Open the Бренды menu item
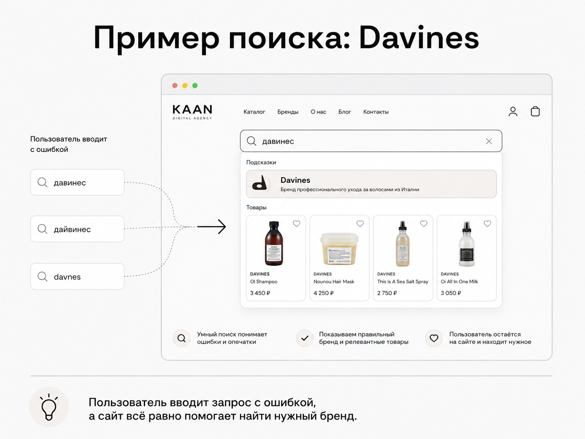Image resolution: width=585 pixels, height=439 pixels. (x=288, y=112)
